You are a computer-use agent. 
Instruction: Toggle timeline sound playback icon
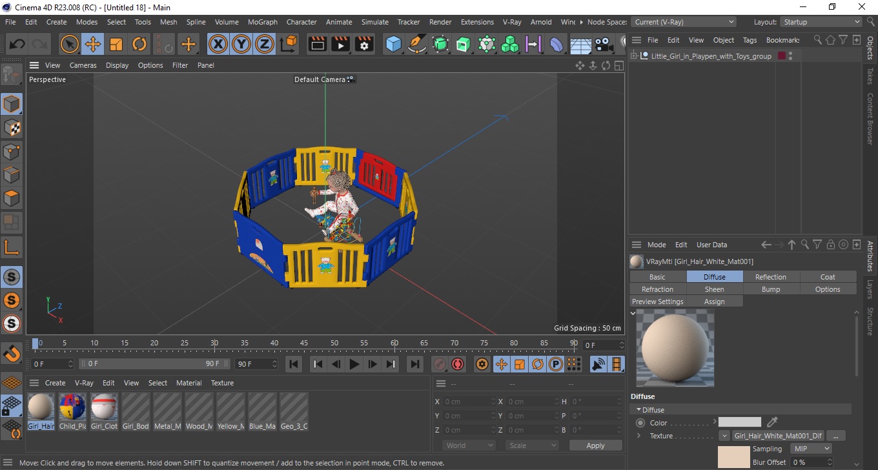point(598,364)
